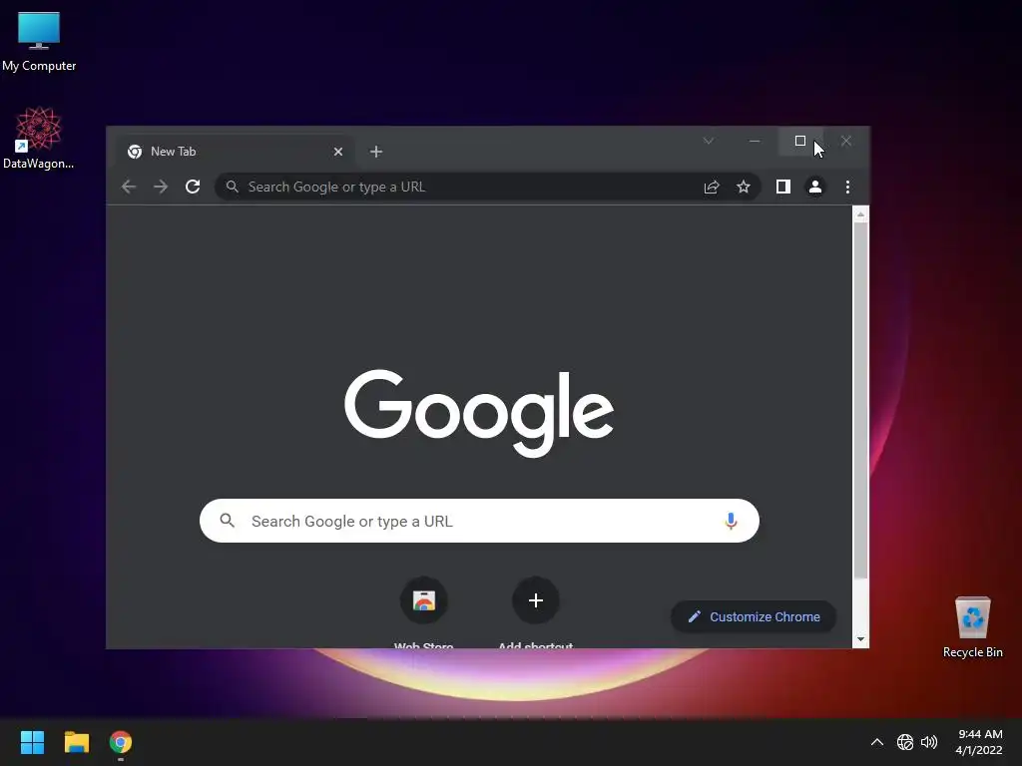Close the Chrome window
This screenshot has height=766, width=1022.
[846, 141]
